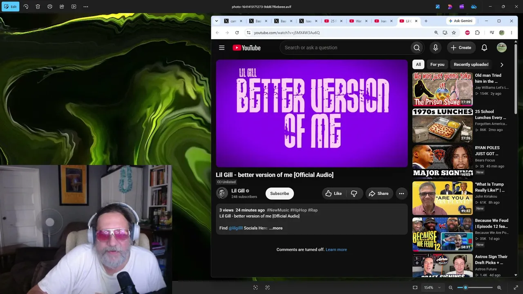Show more filter chips with right arrow
Screen dimensions: 523x294
pos(502,65)
